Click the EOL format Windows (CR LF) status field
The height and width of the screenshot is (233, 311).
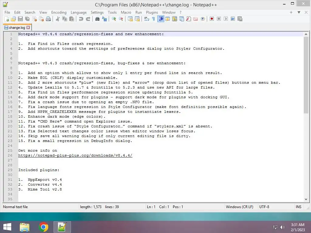point(240,207)
